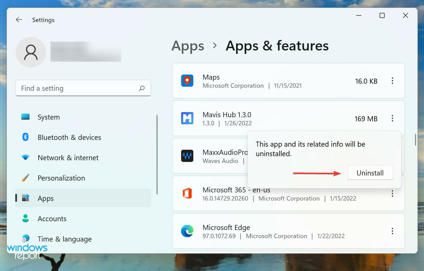Click the Accounts person icon
Image resolution: width=424 pixels, height=271 pixels.
(x=25, y=218)
